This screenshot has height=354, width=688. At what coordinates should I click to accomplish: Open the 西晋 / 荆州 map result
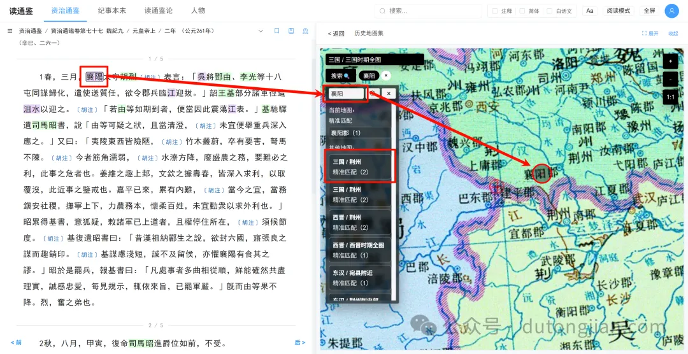tap(360, 222)
